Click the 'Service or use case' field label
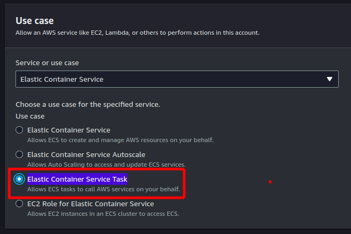The image size is (351, 234). click(x=47, y=63)
